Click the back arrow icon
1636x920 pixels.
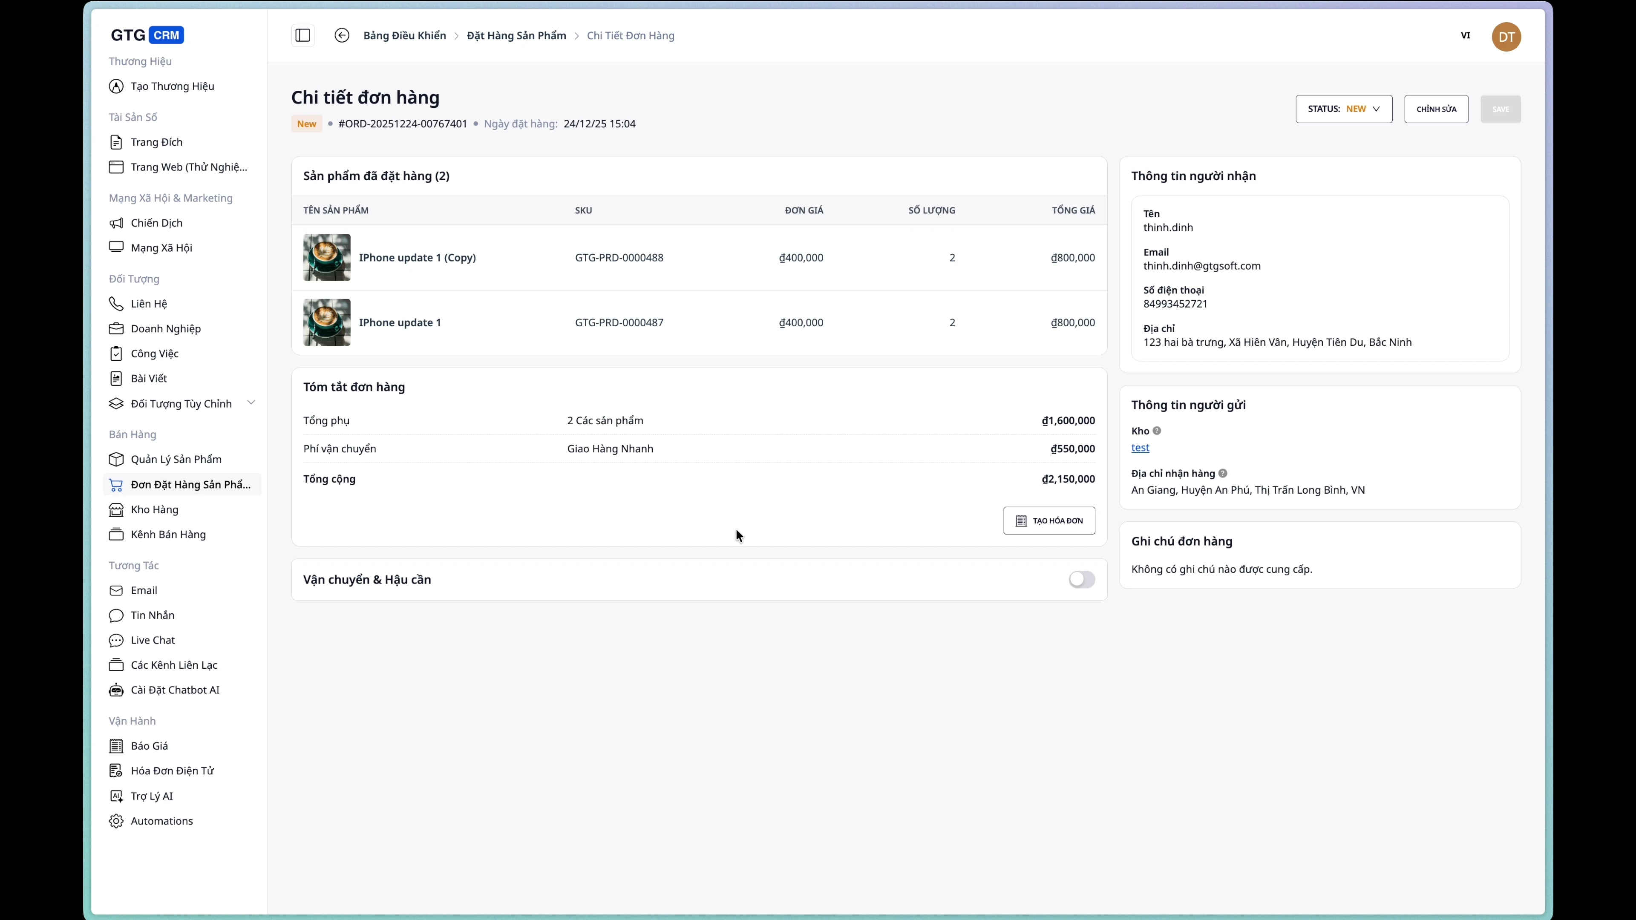[x=342, y=35]
